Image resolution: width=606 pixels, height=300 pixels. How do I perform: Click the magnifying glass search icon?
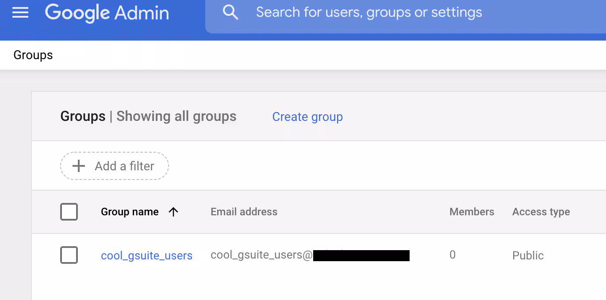click(x=230, y=12)
